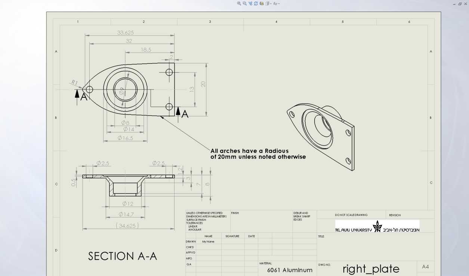Click the blue Rebuild/Rotate arrows icon

pos(256,3)
